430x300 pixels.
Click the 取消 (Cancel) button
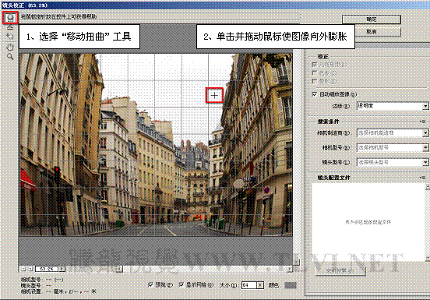tap(372, 32)
